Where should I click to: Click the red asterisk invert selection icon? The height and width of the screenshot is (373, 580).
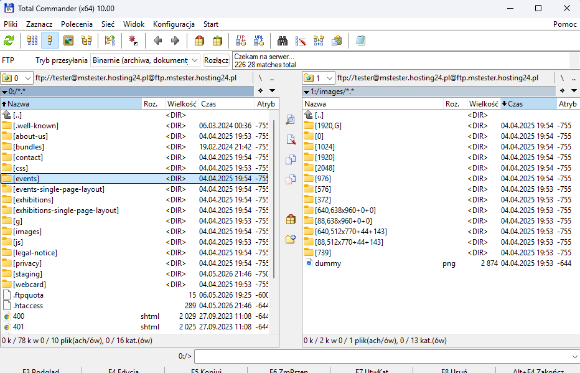(133, 40)
